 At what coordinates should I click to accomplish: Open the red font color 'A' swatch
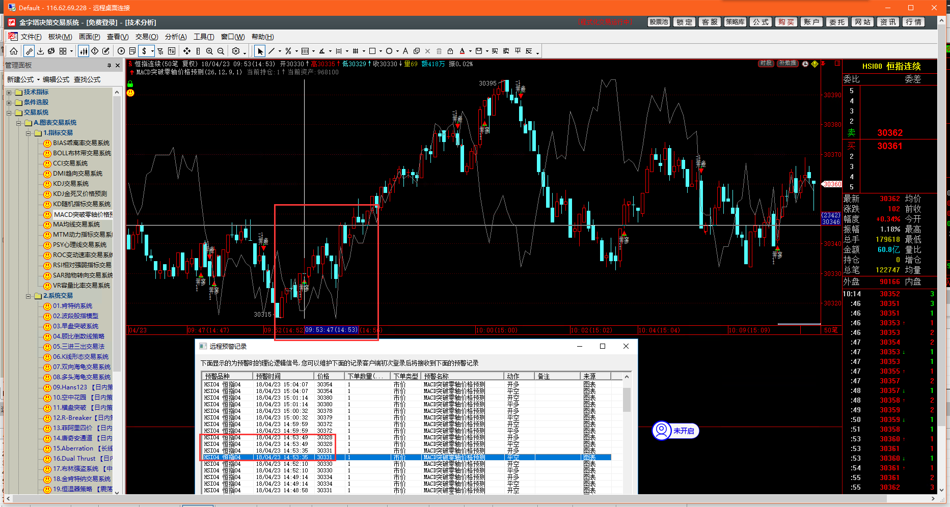[x=462, y=51]
